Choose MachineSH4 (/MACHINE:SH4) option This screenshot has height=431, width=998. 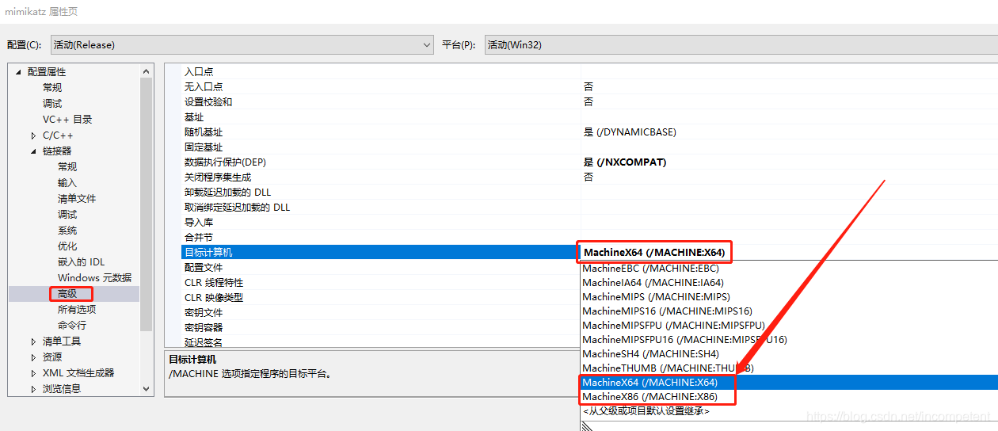tap(789, 354)
